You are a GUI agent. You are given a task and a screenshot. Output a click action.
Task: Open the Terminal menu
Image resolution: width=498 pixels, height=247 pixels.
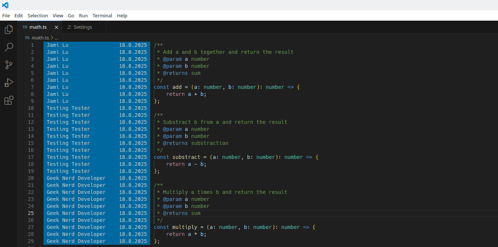[x=102, y=15]
